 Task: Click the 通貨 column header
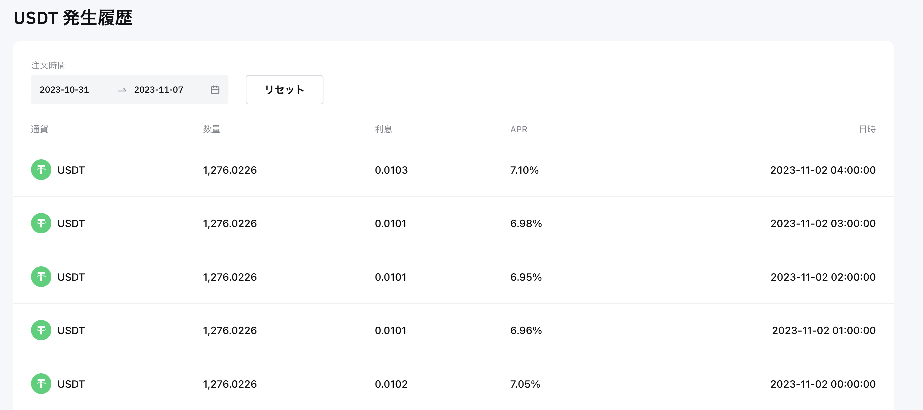point(40,129)
